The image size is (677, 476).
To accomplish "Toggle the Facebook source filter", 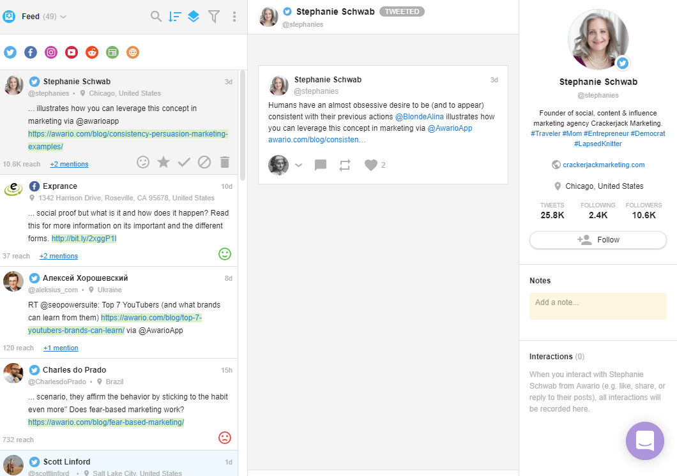I will click(x=30, y=52).
